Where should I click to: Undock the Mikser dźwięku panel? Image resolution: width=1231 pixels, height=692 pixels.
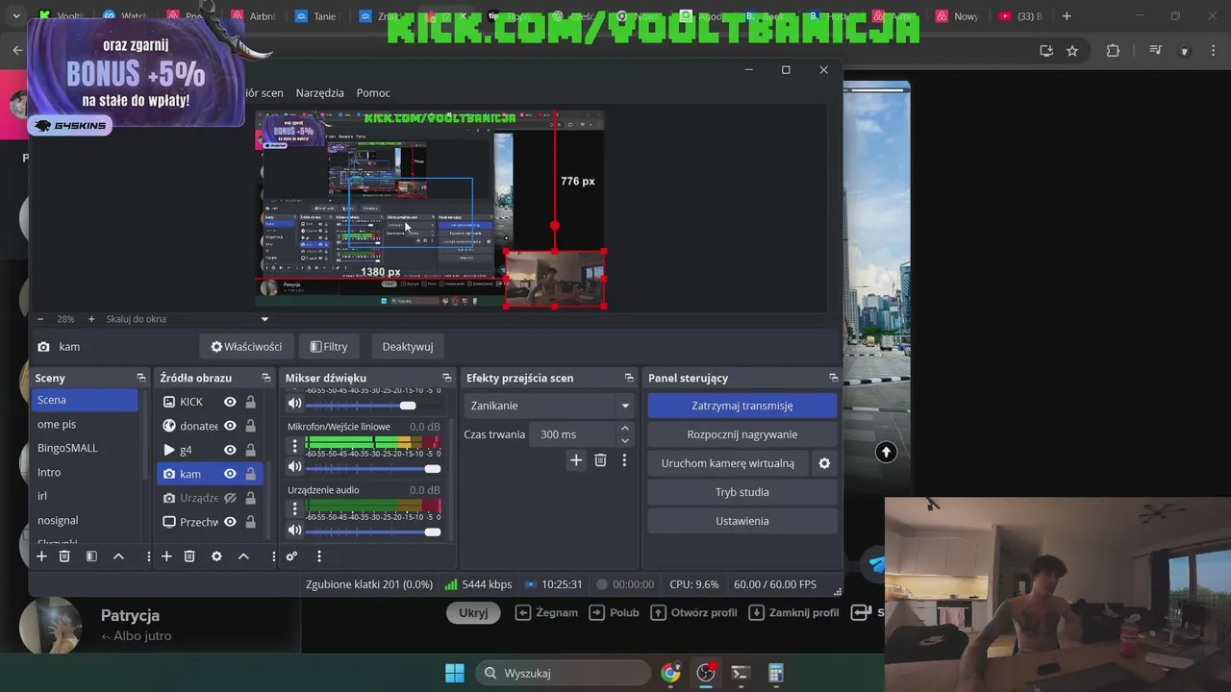tap(446, 378)
